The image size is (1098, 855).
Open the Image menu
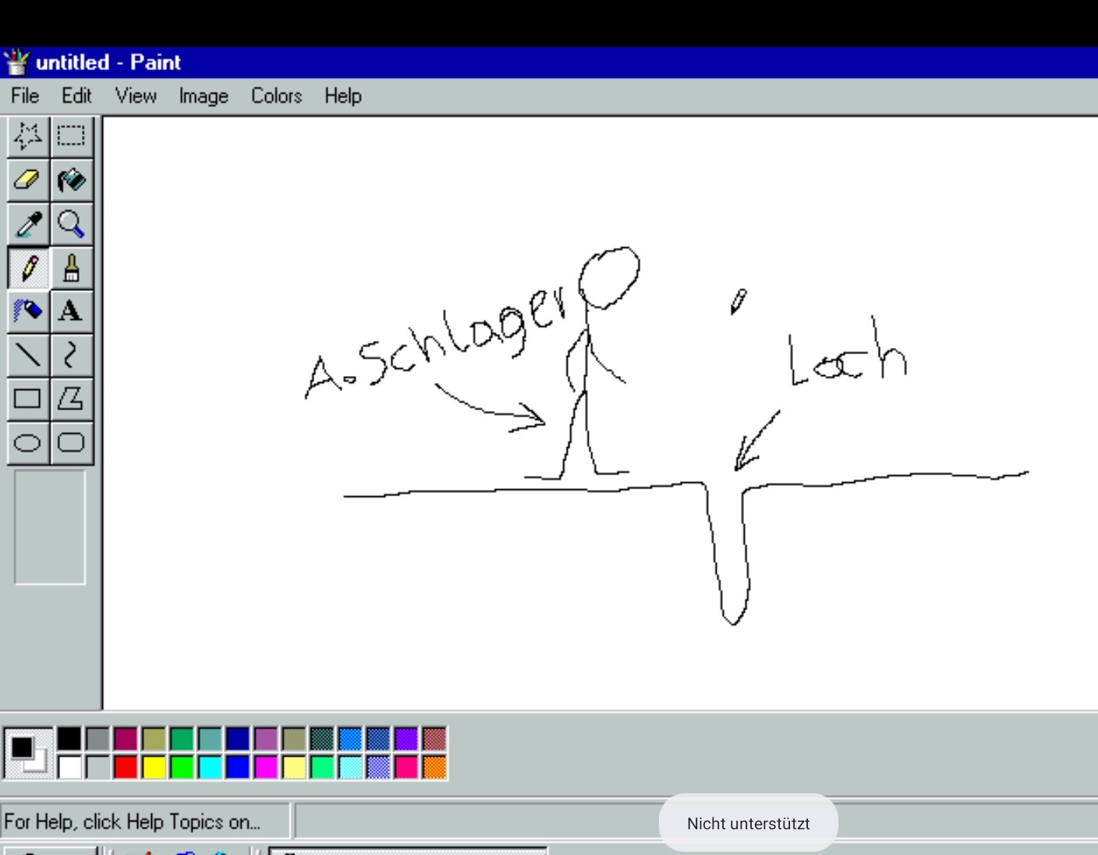(x=204, y=96)
